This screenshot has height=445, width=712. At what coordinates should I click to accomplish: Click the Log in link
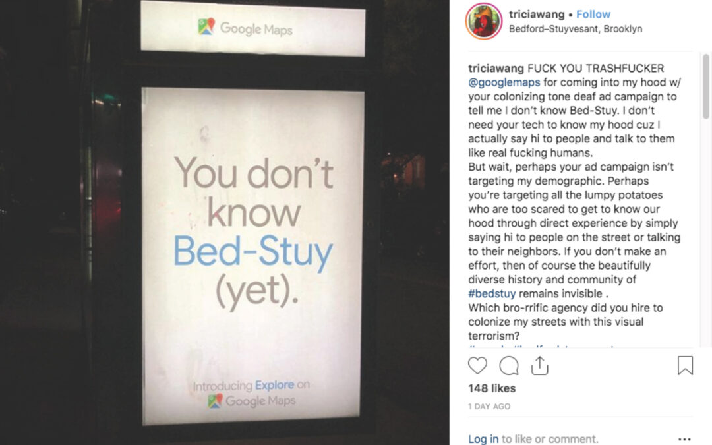point(483,439)
